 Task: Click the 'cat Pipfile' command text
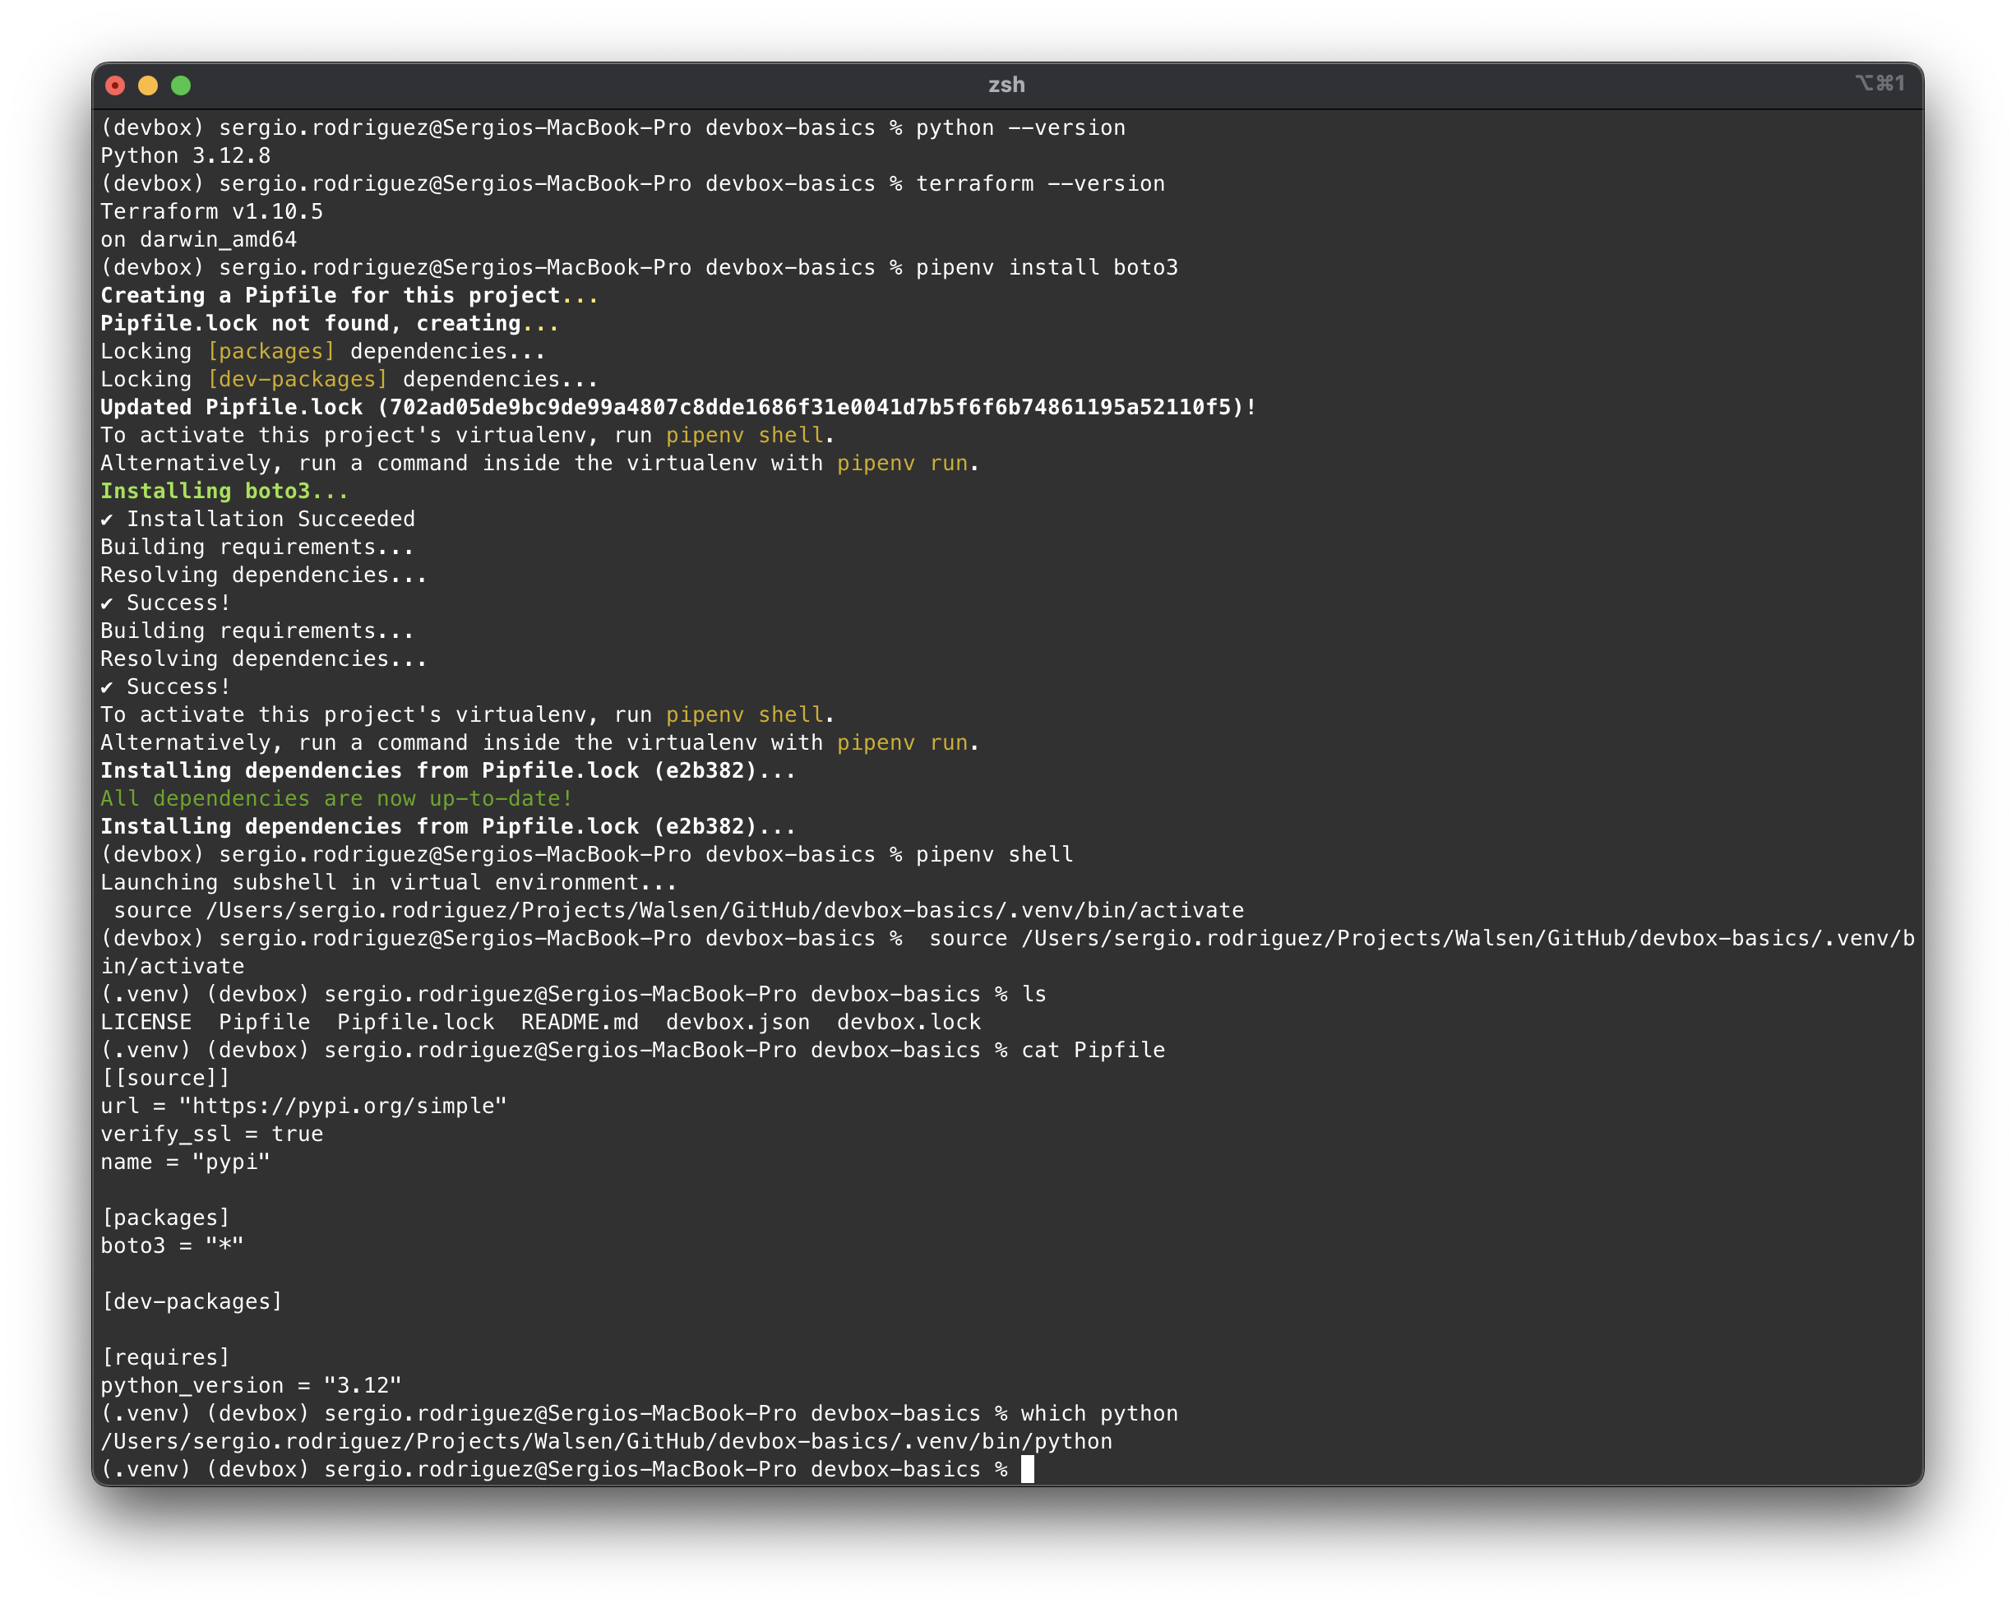point(1093,1051)
